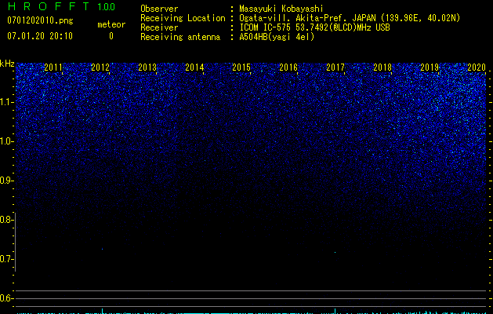Select the ICOM IC-575 53.7492 MHz receiver text
The width and height of the screenshot is (493, 314).
[314, 27]
